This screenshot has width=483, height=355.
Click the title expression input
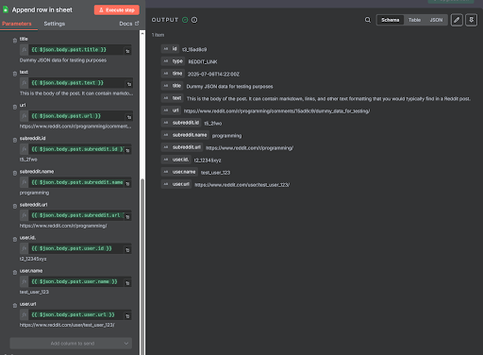(75, 50)
